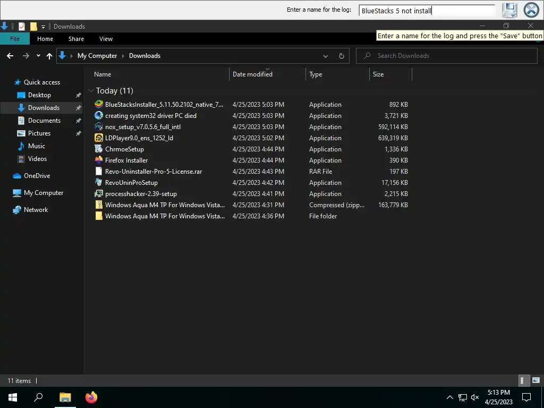544x408 pixels.
Task: Refresh the Downloads folder
Action: (342, 56)
